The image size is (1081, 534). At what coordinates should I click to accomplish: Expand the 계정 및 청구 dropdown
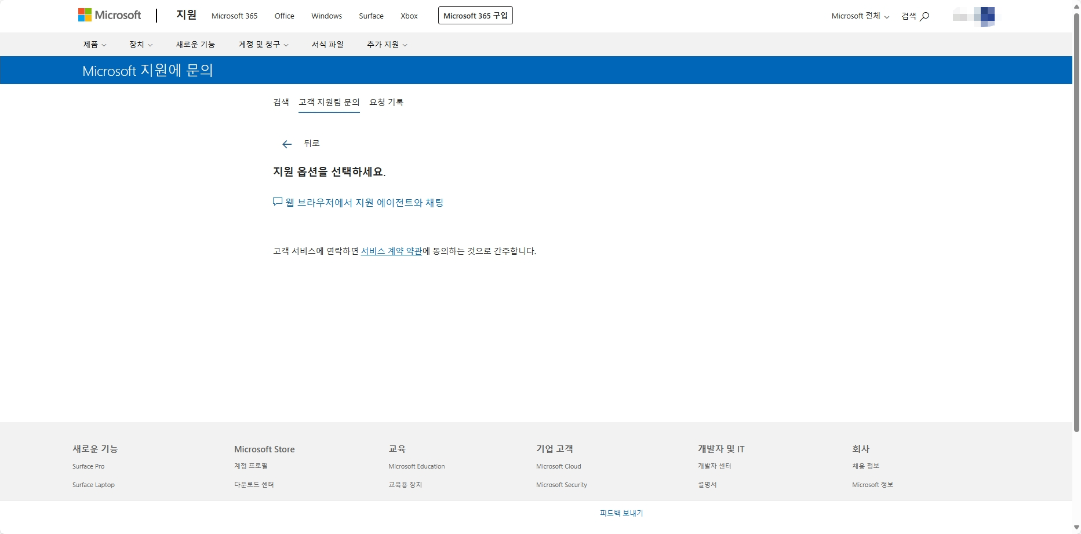coord(264,45)
